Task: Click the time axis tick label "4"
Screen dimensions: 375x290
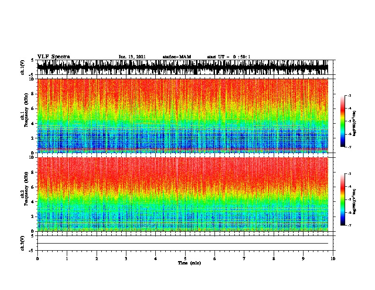Action: point(156,258)
